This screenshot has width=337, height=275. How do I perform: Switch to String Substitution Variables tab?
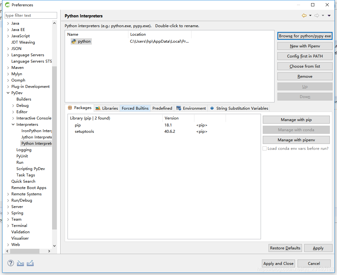[239, 108]
